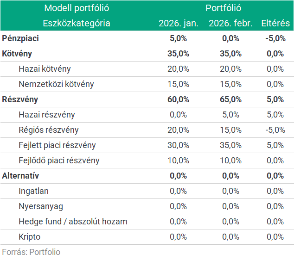294x260 pixels.
Task: Click the Ingatlan row label
Action: (x=33, y=191)
